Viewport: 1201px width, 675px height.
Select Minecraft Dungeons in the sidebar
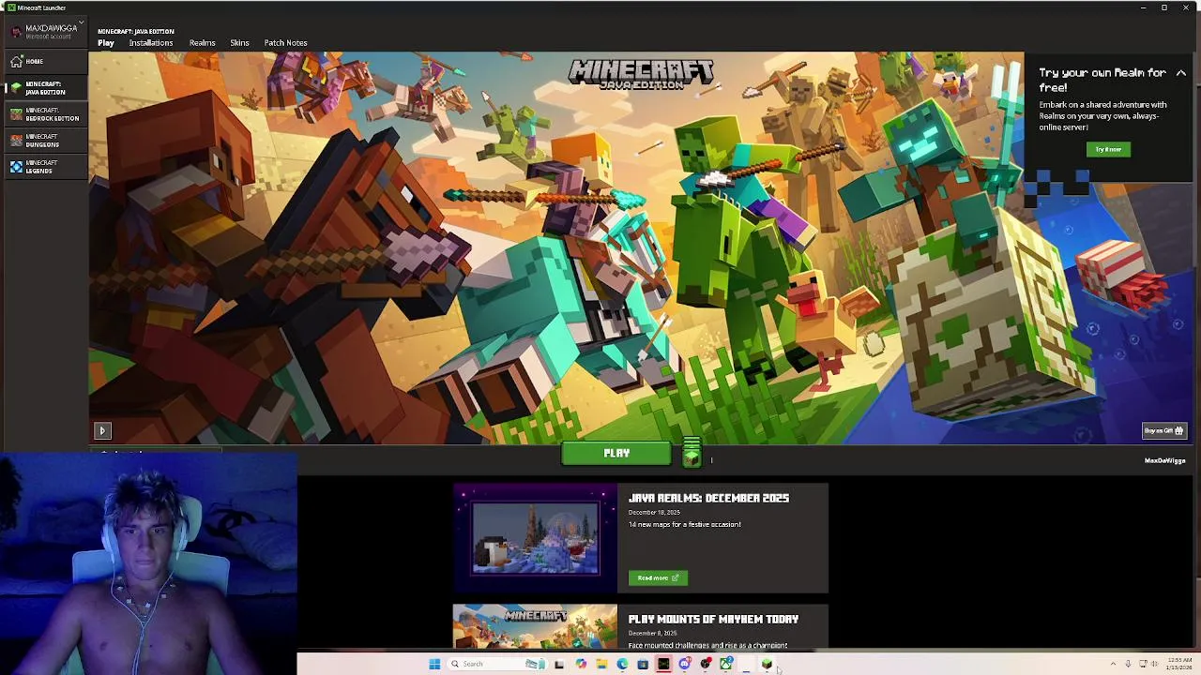point(44,141)
